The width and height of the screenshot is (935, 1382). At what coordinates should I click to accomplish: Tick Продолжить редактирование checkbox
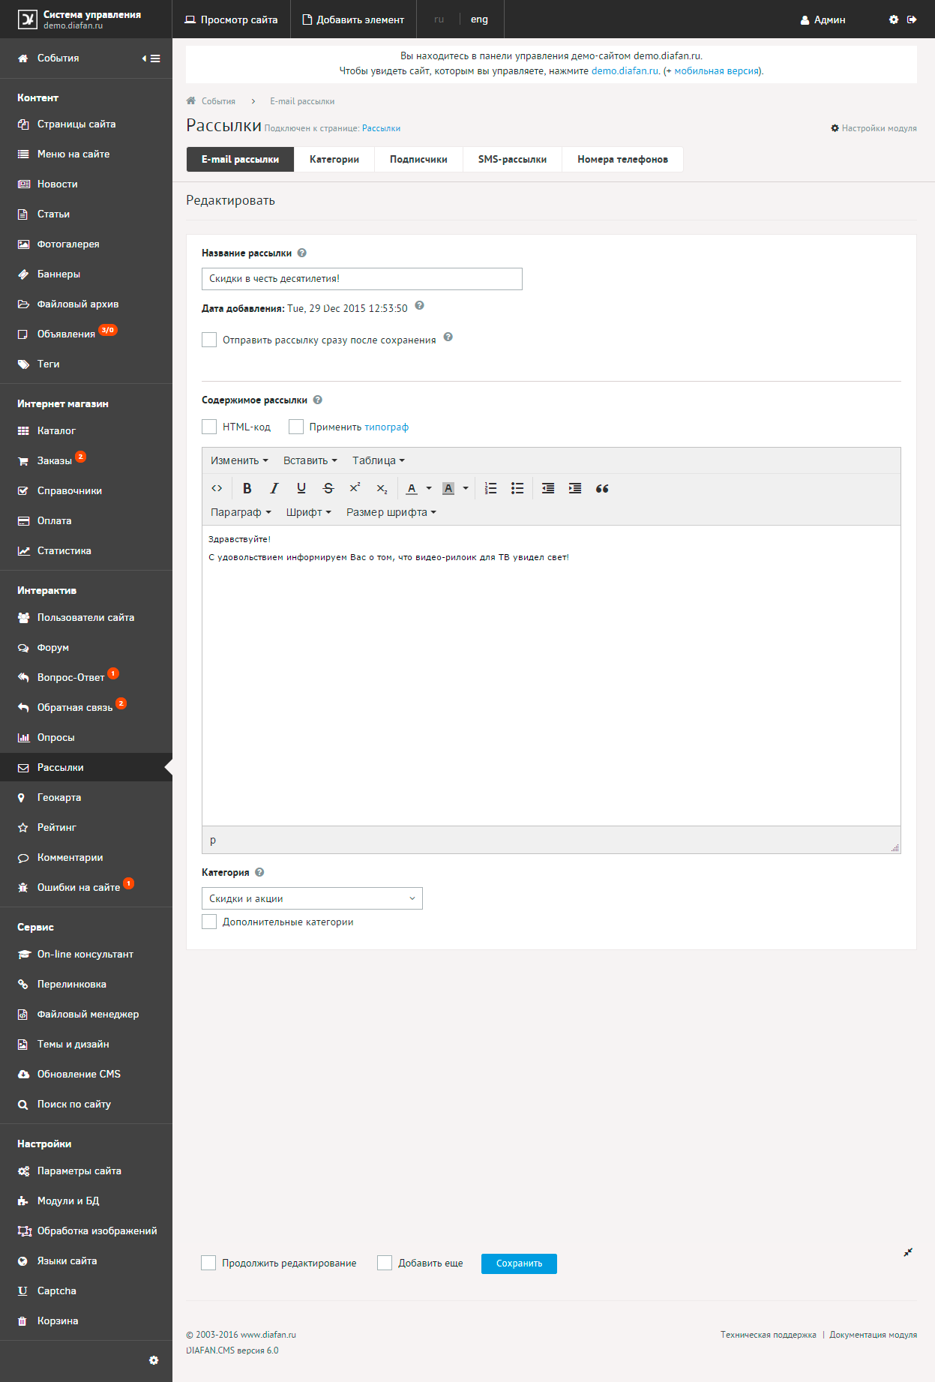pos(208,1263)
